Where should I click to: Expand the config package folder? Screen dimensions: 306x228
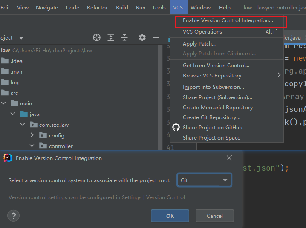(x=32, y=135)
